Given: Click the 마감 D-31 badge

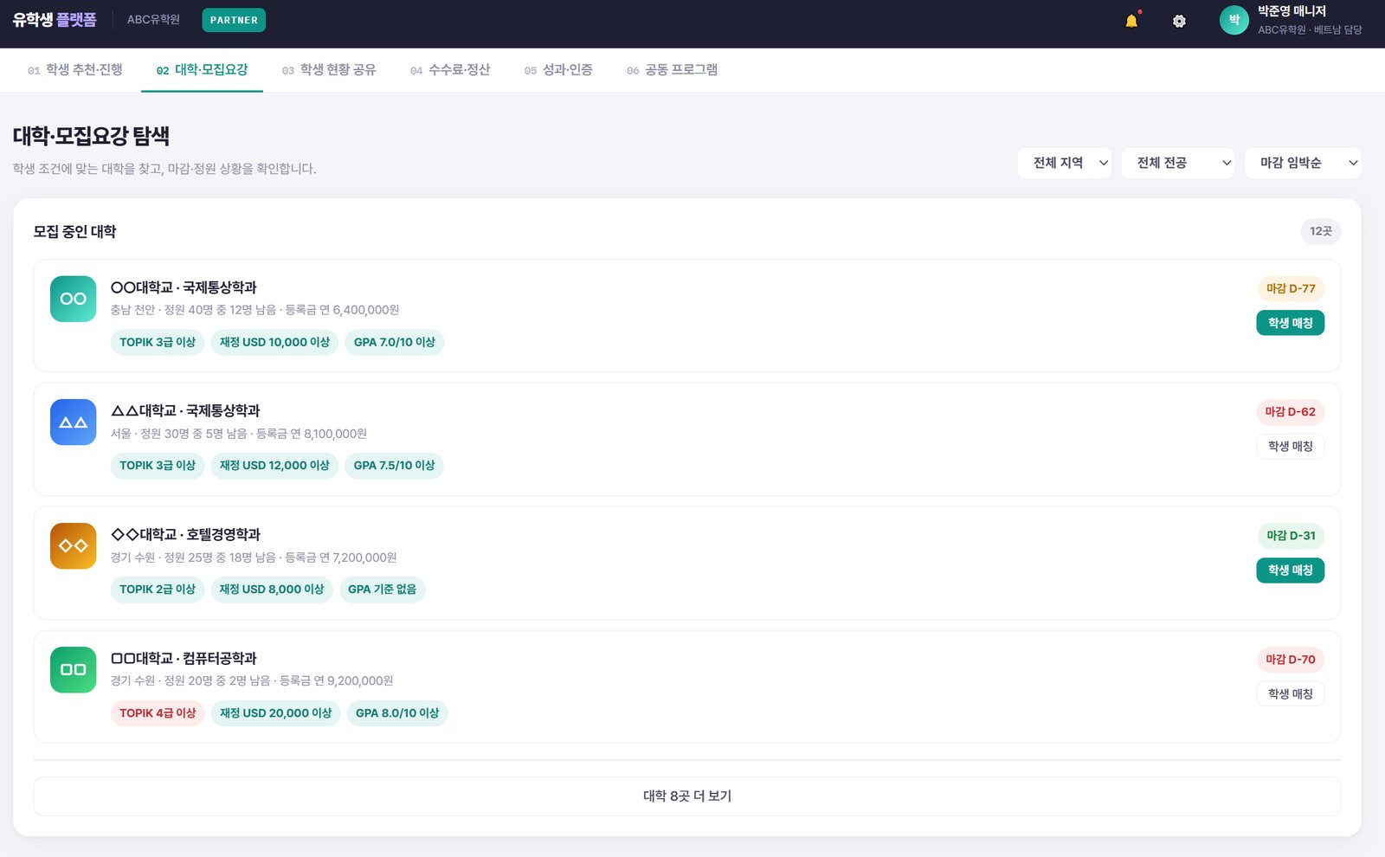Looking at the screenshot, I should pyautogui.click(x=1291, y=536).
